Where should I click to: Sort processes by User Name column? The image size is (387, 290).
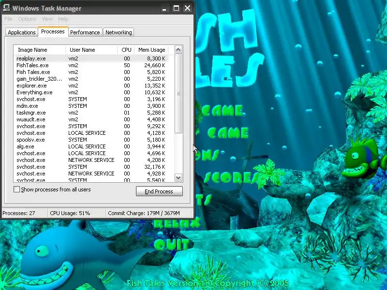coord(91,50)
